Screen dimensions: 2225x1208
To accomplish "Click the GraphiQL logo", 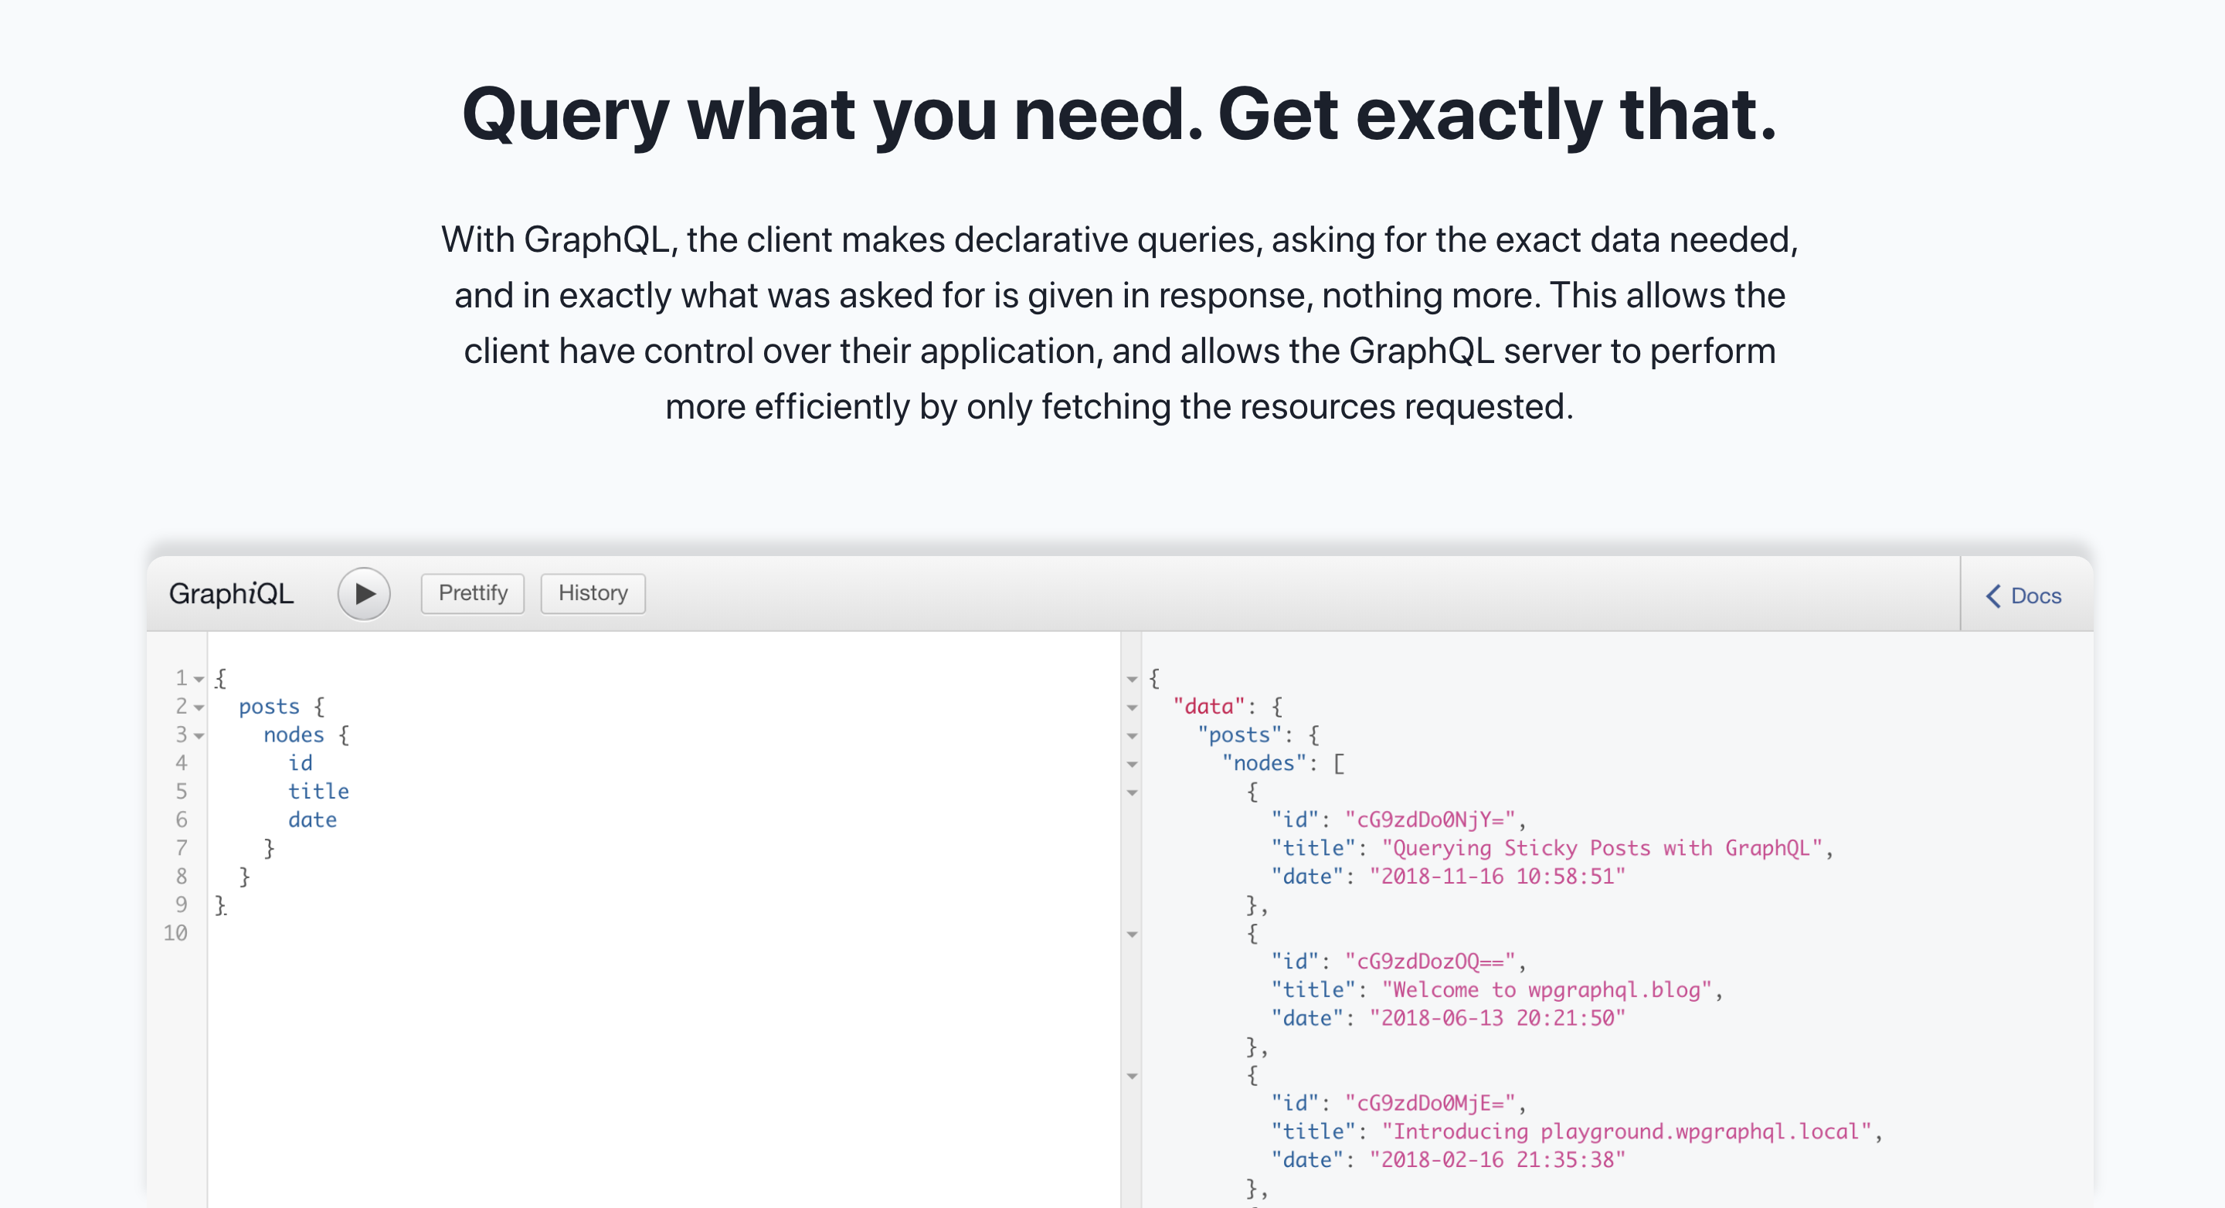I will (232, 593).
